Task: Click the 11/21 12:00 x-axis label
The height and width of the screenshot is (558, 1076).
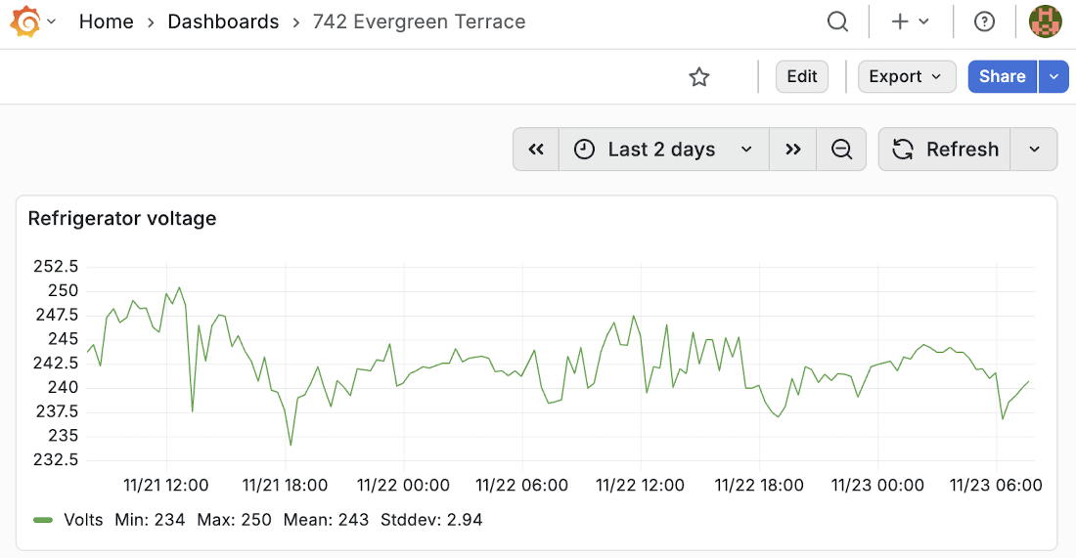Action: 166,486
